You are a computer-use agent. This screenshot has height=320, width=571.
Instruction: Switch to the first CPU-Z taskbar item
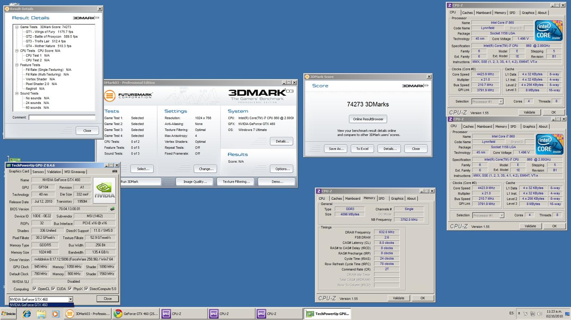(183, 314)
